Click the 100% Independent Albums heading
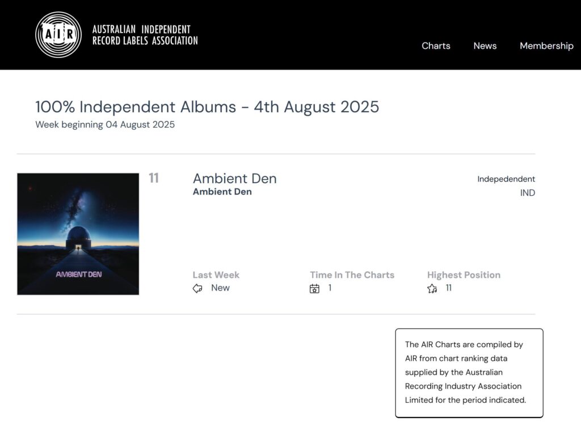This screenshot has width=581, height=434. pos(207,107)
